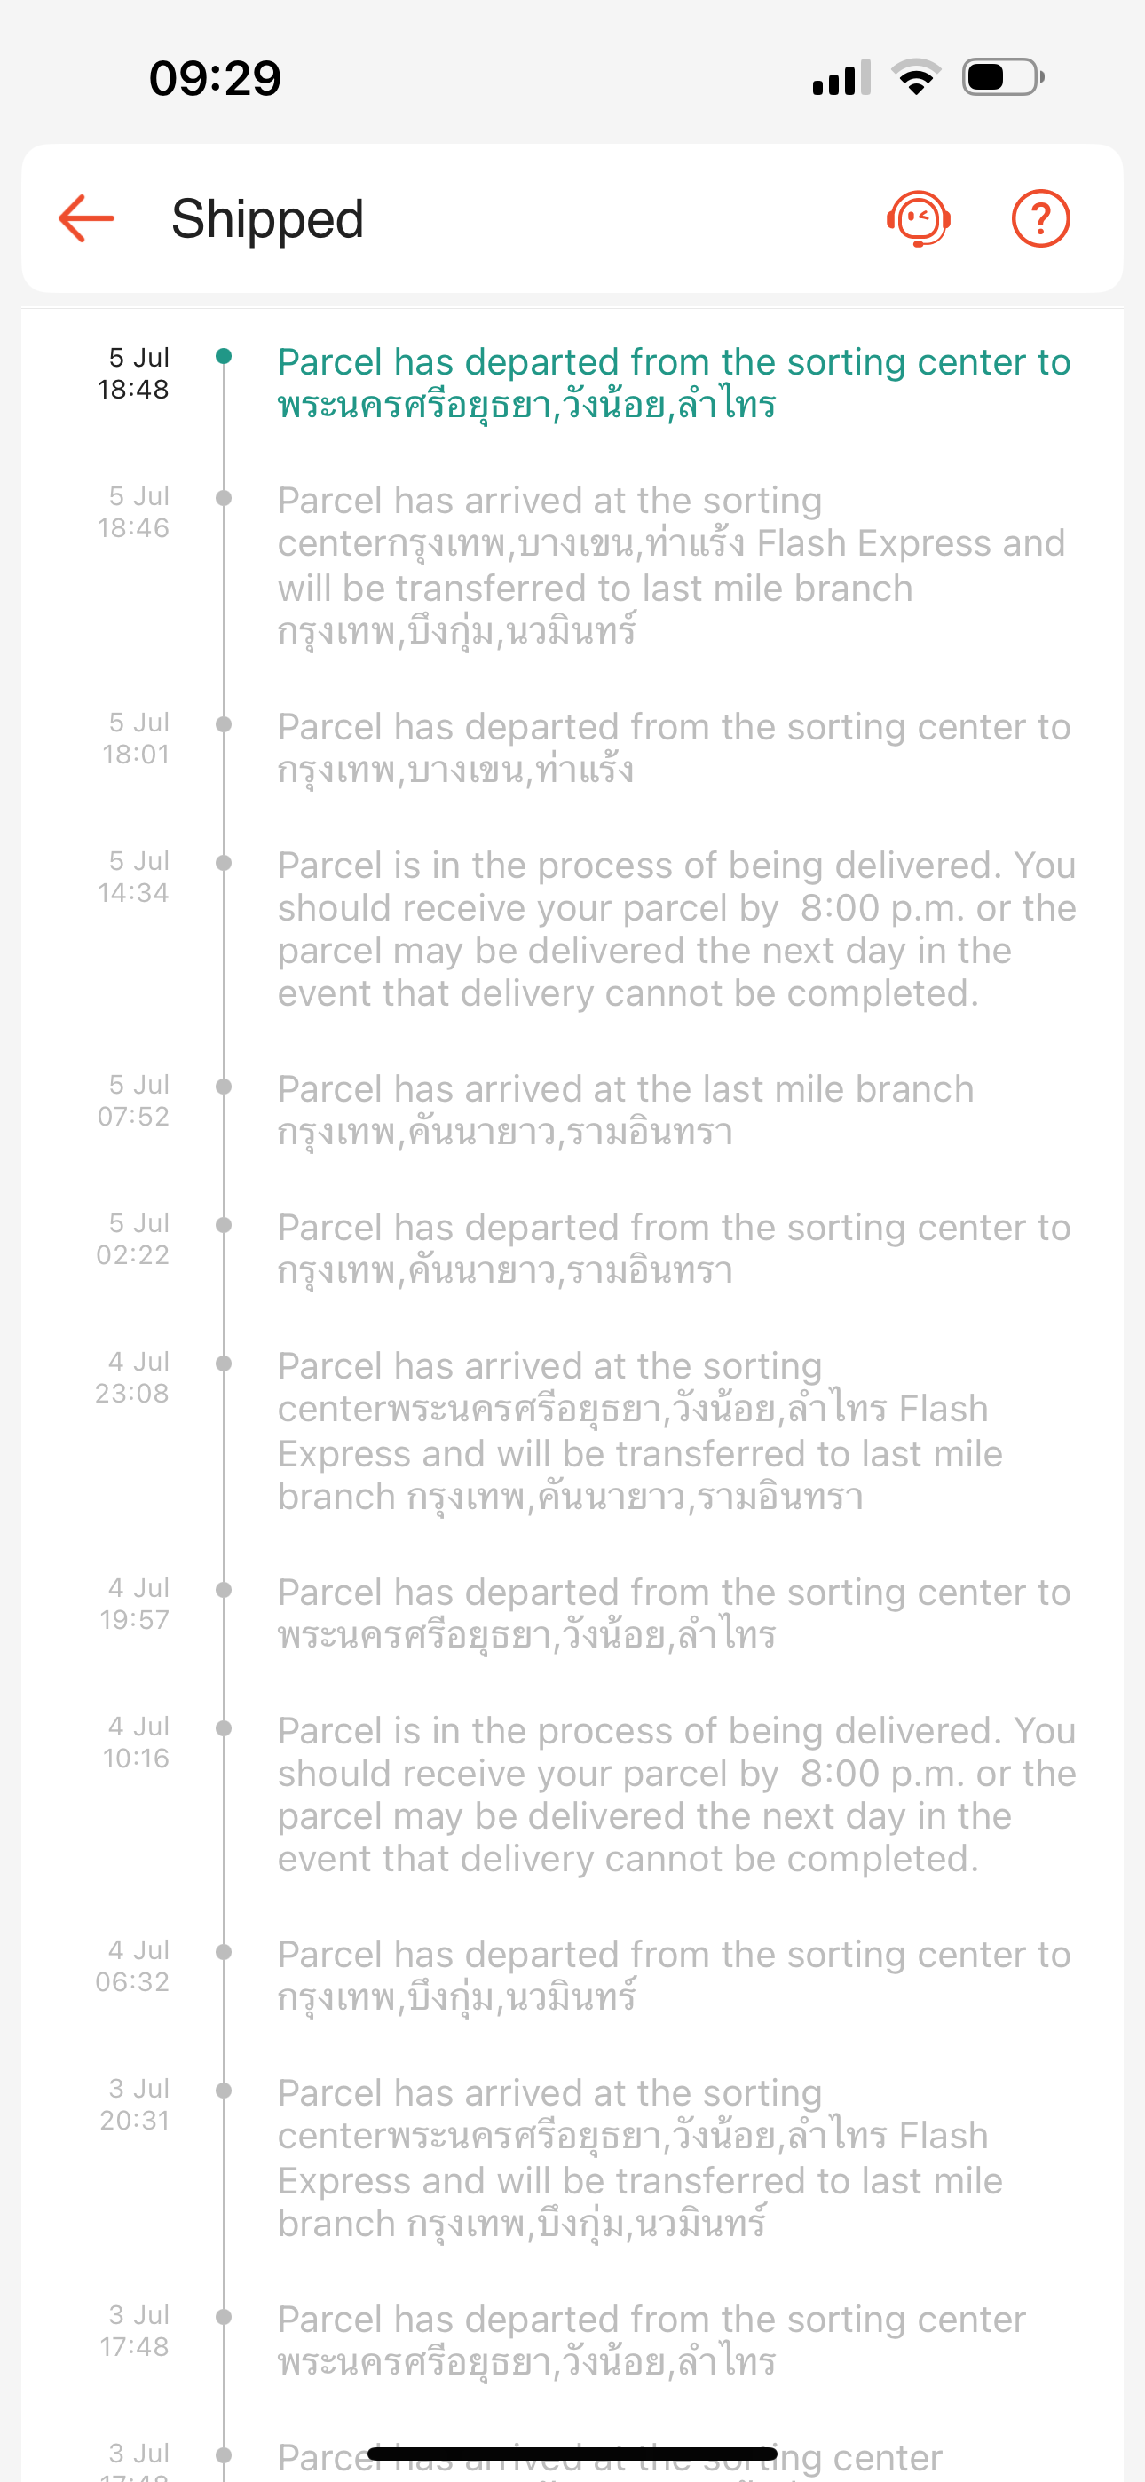Open customer service chat headset icon
The height and width of the screenshot is (2482, 1145).
[919, 218]
